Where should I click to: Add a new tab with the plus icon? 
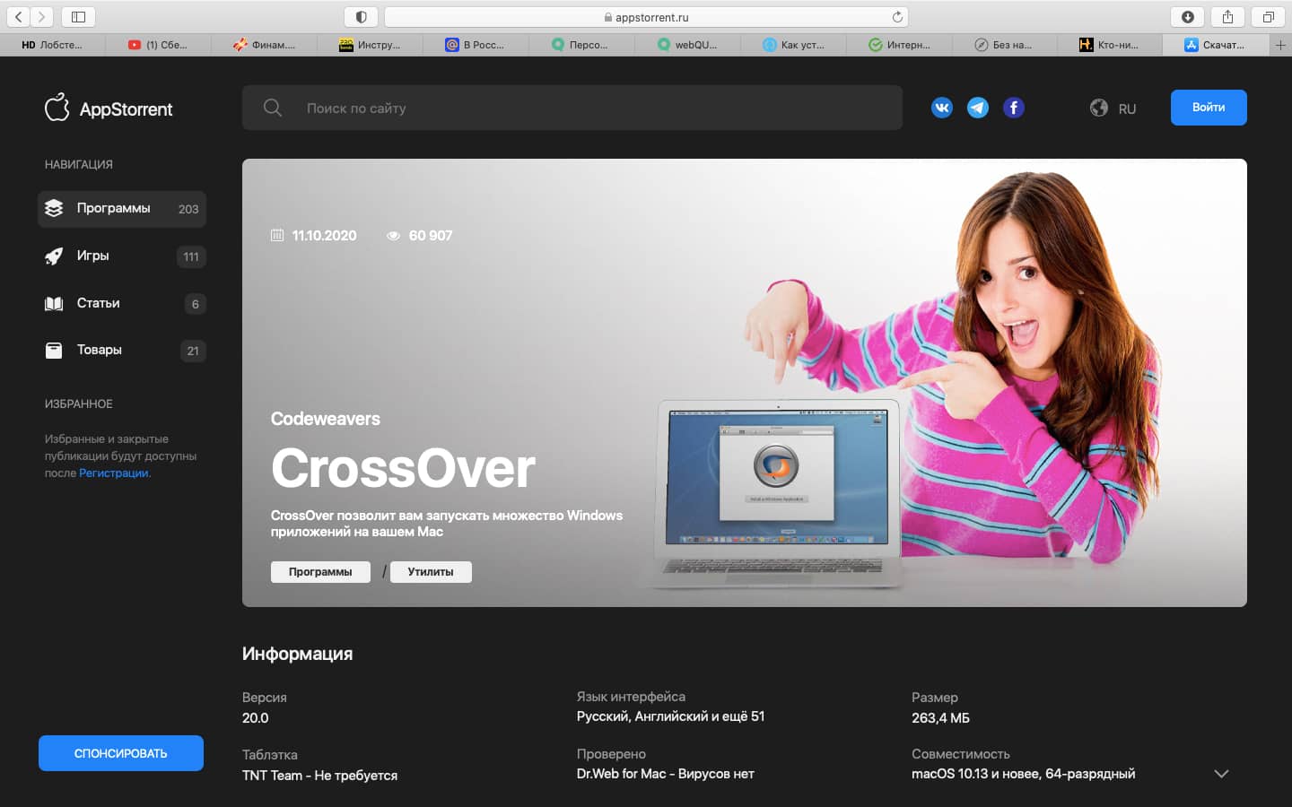[1280, 45]
